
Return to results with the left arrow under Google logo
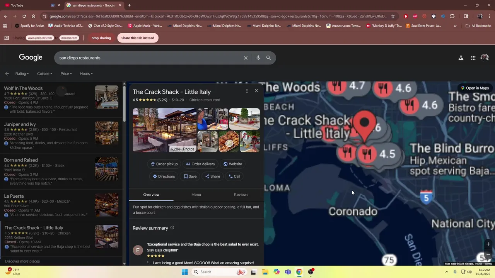(x=7, y=73)
